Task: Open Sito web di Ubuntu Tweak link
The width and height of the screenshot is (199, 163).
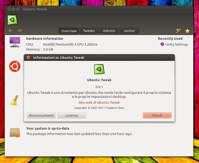Action: [x=99, y=103]
